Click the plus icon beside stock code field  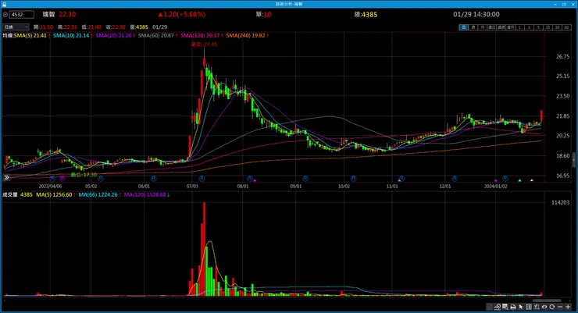pyautogui.click(x=5, y=14)
